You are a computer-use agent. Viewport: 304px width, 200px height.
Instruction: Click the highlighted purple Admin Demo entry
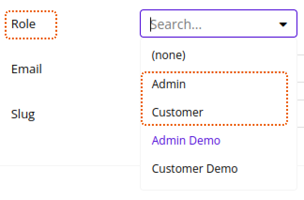[186, 140]
